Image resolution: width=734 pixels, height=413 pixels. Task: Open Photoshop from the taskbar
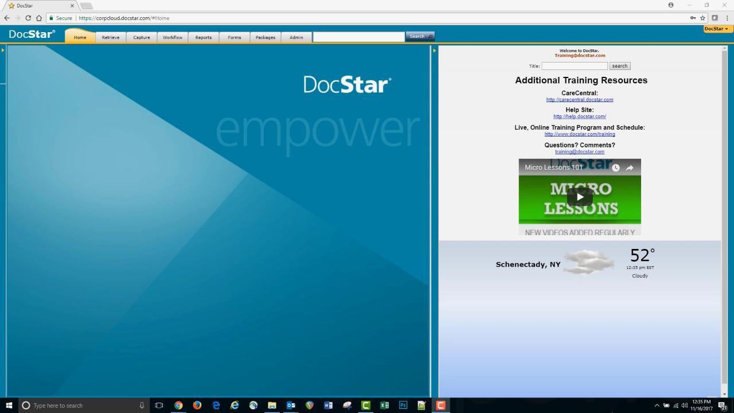coord(403,405)
